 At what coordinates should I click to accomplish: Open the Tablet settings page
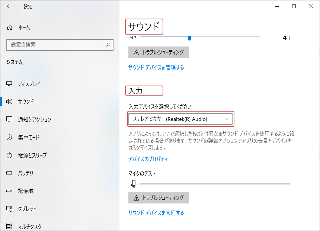(x=28, y=209)
